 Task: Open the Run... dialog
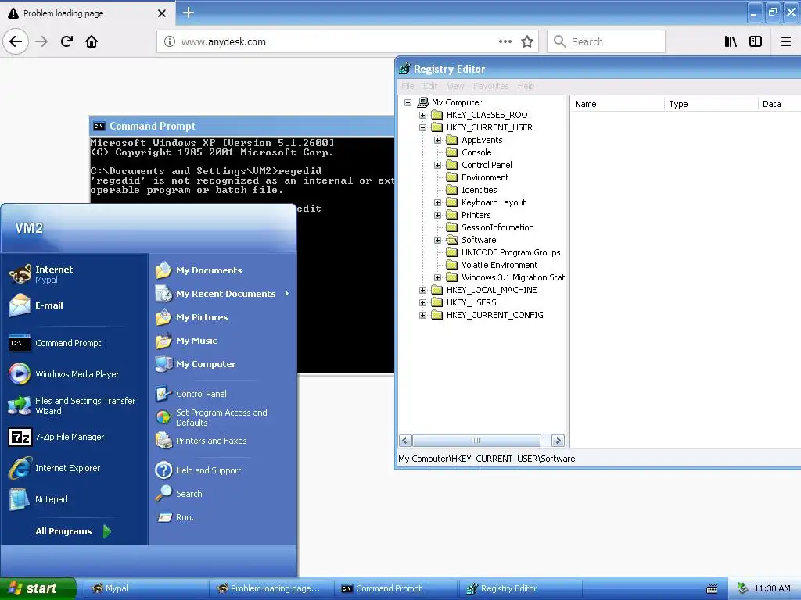(x=178, y=517)
